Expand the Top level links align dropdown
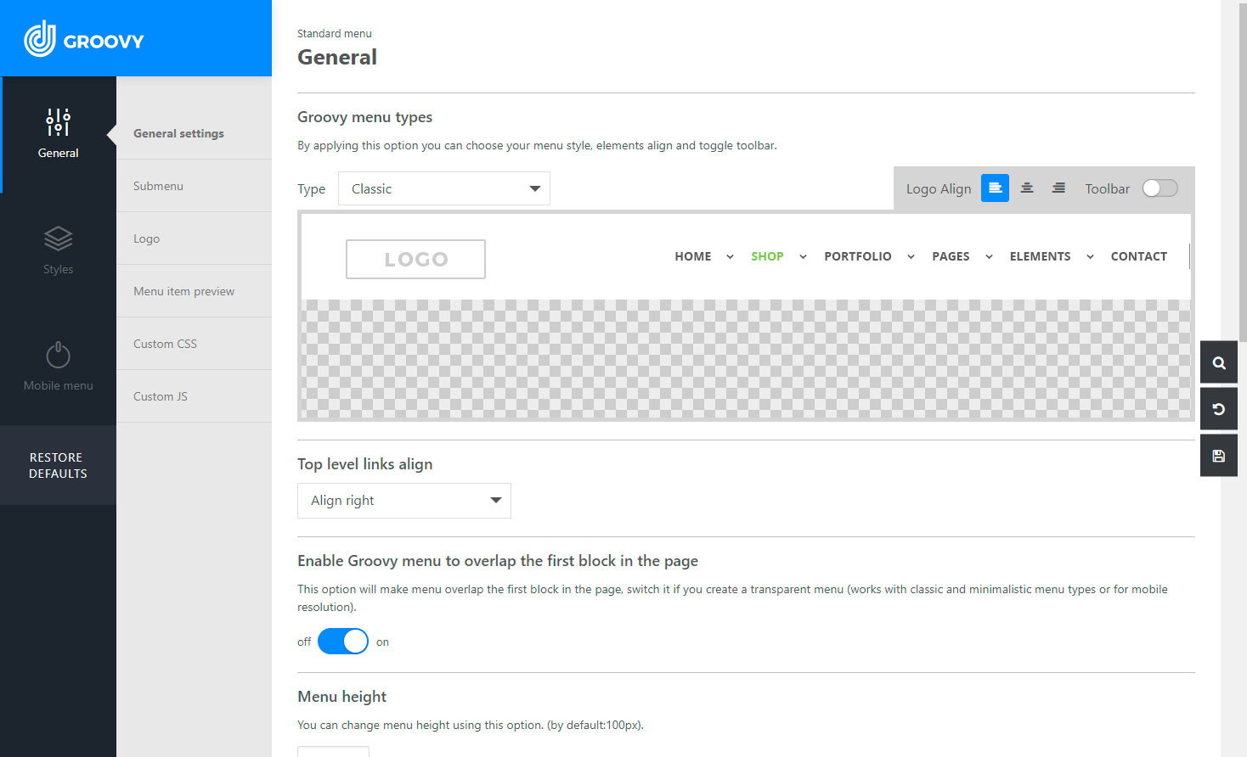Image resolution: width=1247 pixels, height=757 pixels. 403,501
